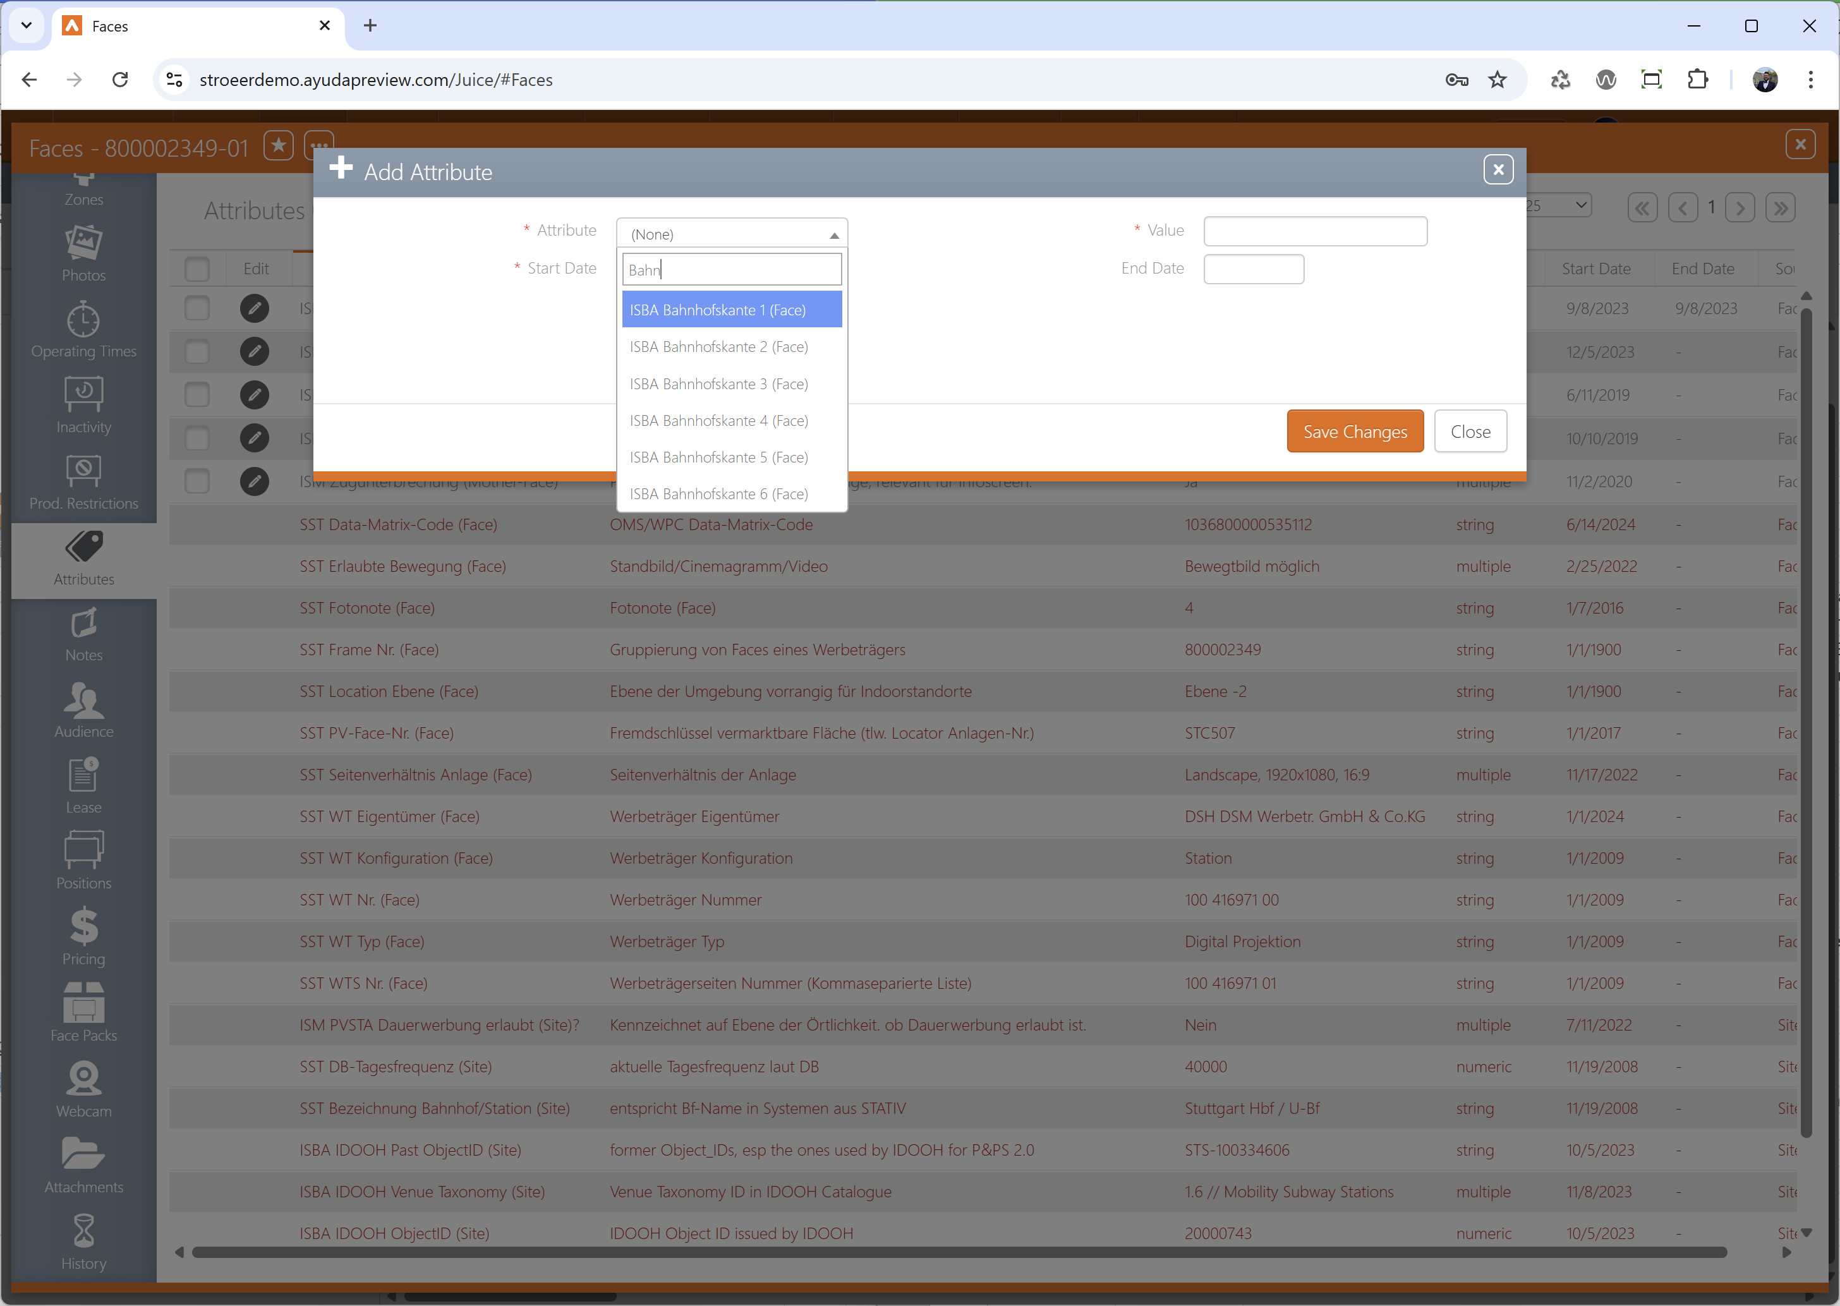Bookmark page with browser star icon
Screen dimensions: 1840x1306
point(1497,80)
